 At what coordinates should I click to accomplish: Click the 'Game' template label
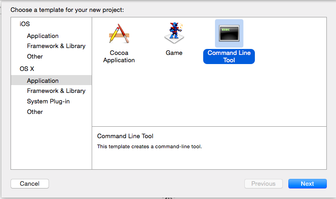(174, 53)
